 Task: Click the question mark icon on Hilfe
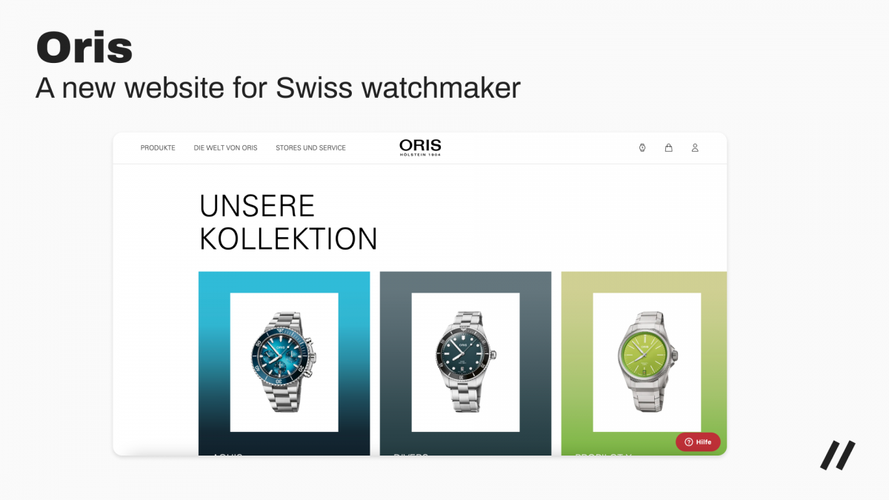click(688, 442)
